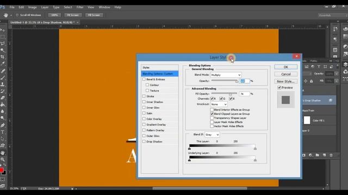Click the Fit Screen button

click(x=73, y=15)
